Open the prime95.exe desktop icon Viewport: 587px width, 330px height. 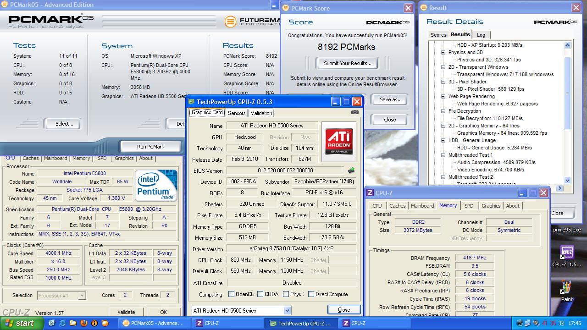tap(567, 230)
